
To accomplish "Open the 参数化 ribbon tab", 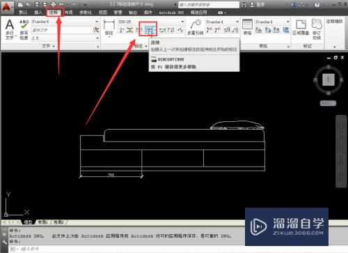I will (x=86, y=13).
